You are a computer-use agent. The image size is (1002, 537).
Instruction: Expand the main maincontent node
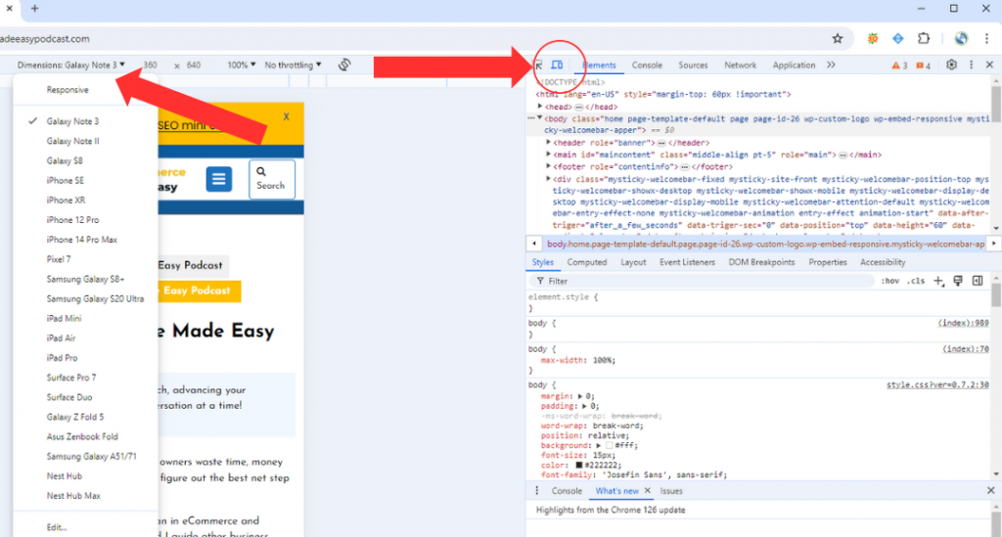pos(548,155)
